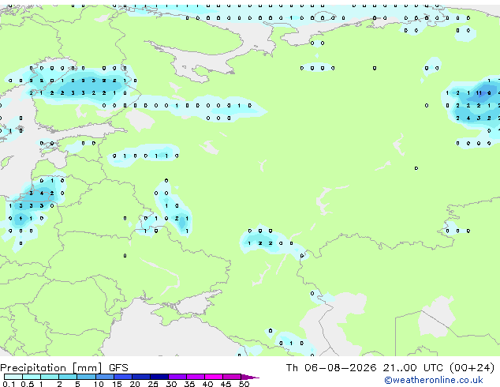
Task: Select the 2–5 mm legend color swatch
Action: click(x=68, y=377)
